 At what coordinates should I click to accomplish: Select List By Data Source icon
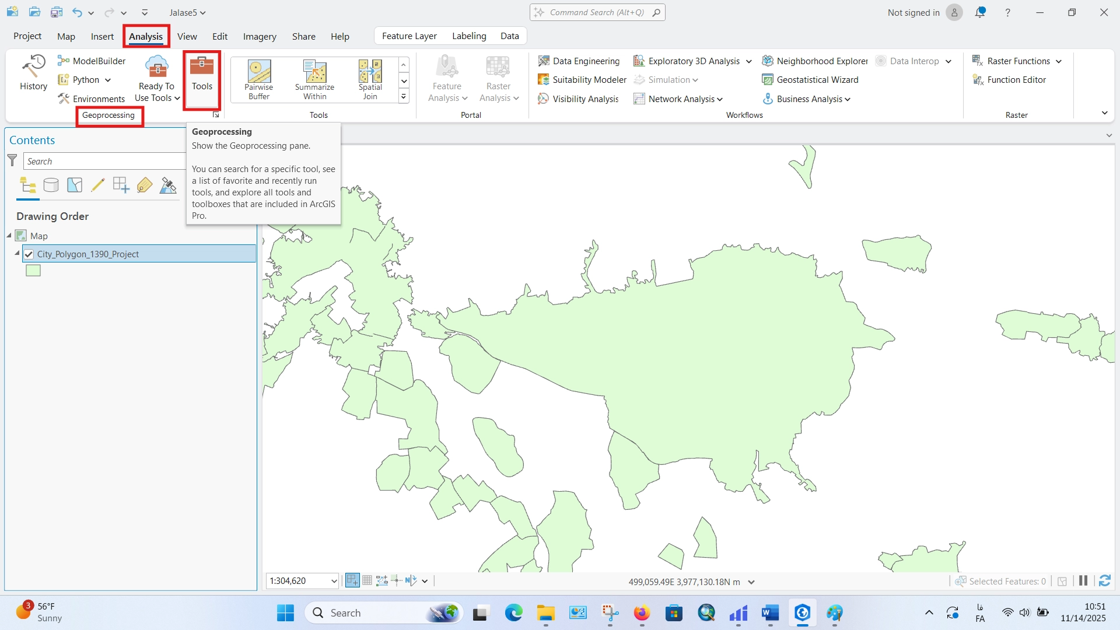point(51,185)
